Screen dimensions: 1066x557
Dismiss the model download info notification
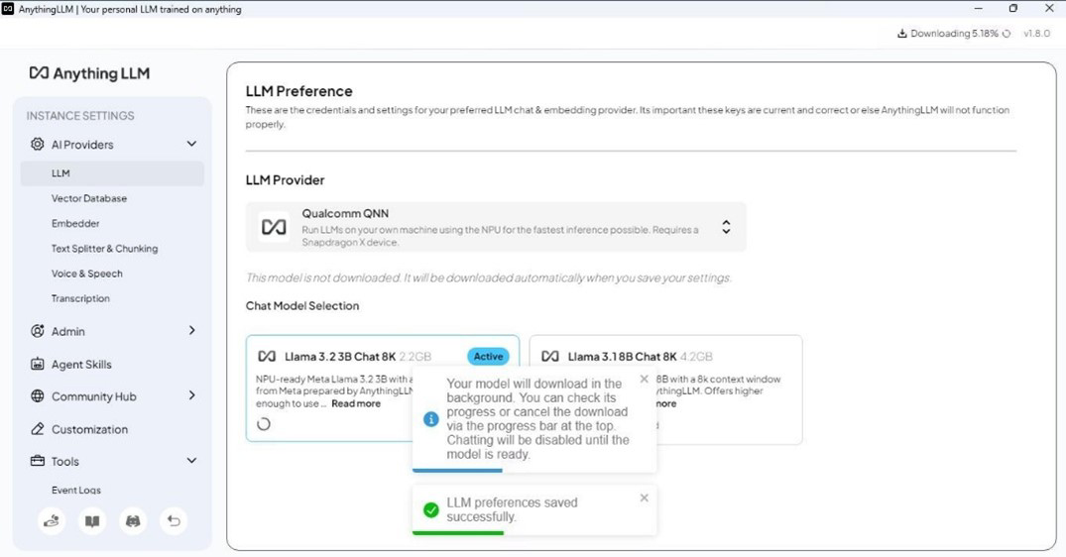[x=644, y=379]
